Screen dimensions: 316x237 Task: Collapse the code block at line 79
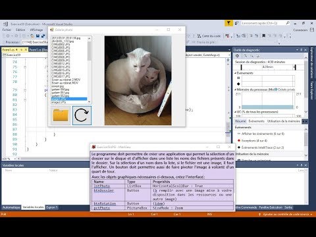tap(25, 90)
